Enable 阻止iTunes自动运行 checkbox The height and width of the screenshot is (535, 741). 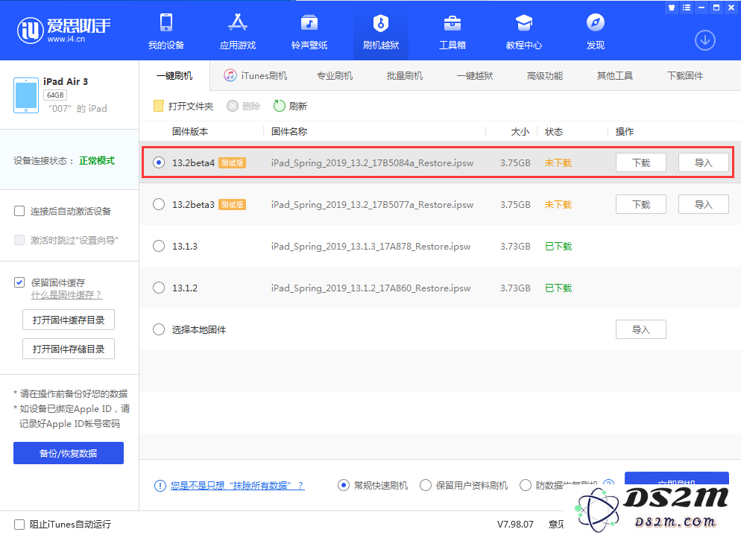[x=19, y=524]
